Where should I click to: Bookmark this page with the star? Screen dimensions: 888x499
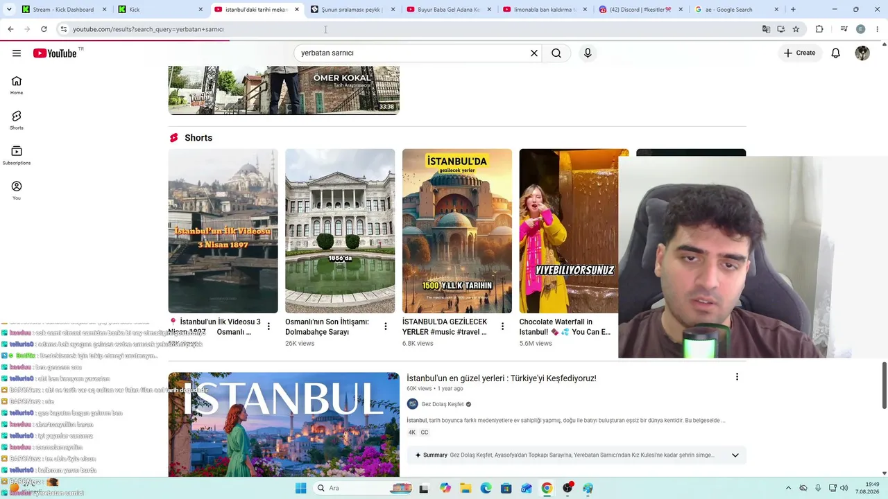click(796, 29)
